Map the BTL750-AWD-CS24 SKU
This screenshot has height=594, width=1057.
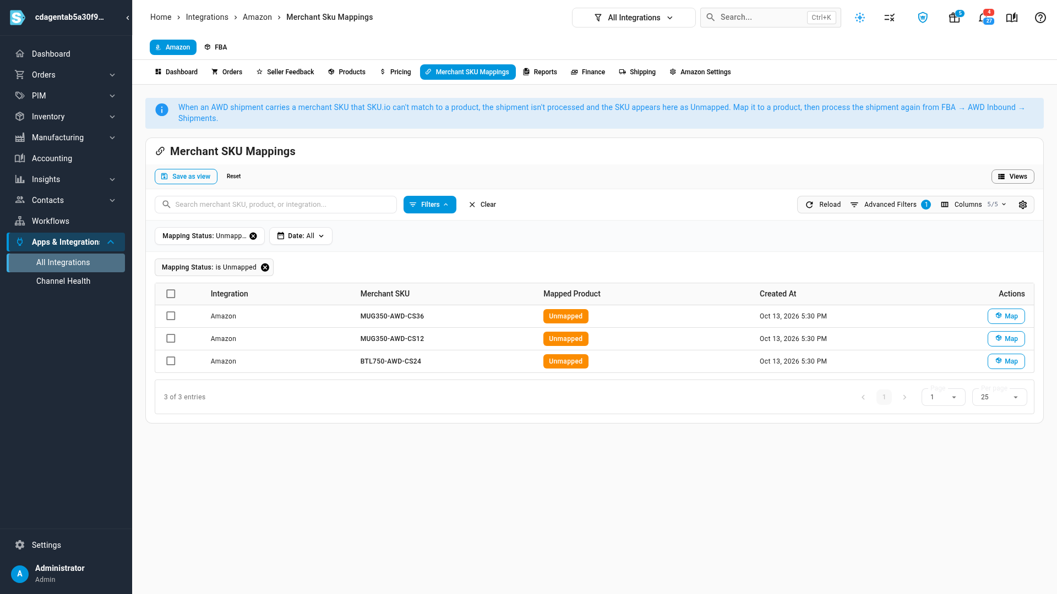(1006, 361)
